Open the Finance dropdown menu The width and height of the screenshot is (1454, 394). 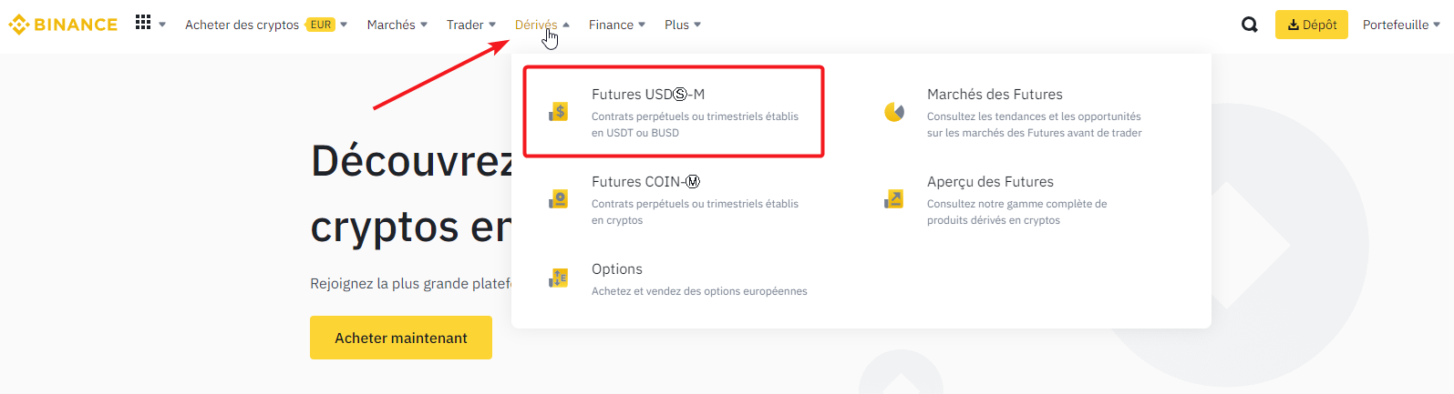616,25
